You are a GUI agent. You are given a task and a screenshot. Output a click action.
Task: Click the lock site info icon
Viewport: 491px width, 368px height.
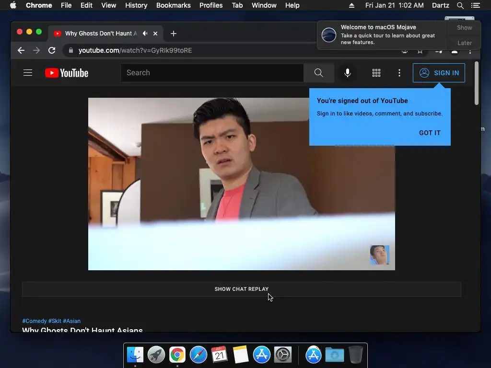pyautogui.click(x=71, y=50)
